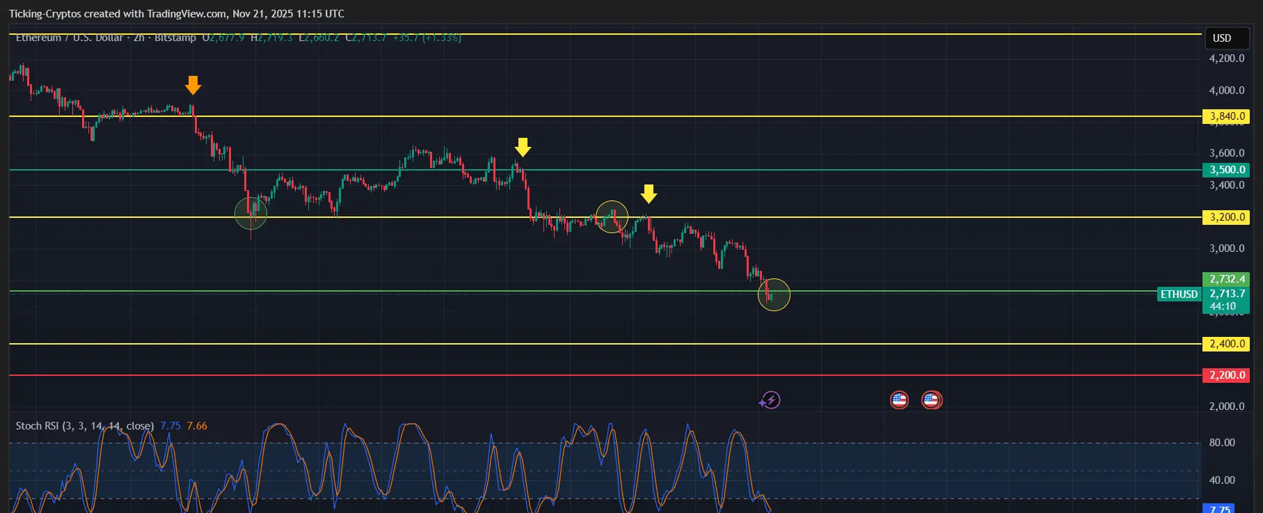This screenshot has width=1263, height=513.
Task: Click the 44:10 bar countdown timer
Action: click(x=1223, y=306)
